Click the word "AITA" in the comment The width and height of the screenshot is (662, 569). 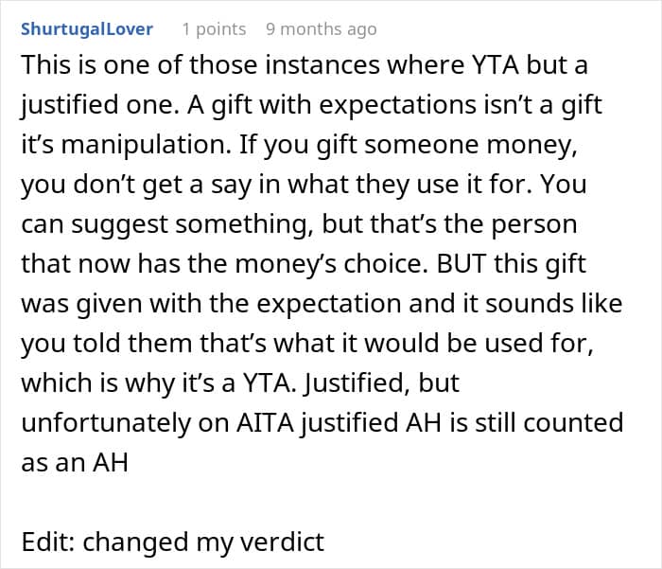tap(265, 423)
